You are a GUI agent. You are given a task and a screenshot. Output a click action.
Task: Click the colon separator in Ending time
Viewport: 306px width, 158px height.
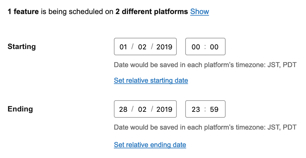205,109
